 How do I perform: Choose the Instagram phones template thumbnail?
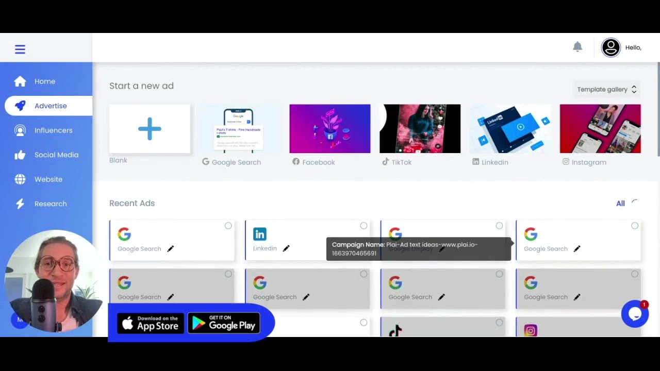[x=600, y=129]
